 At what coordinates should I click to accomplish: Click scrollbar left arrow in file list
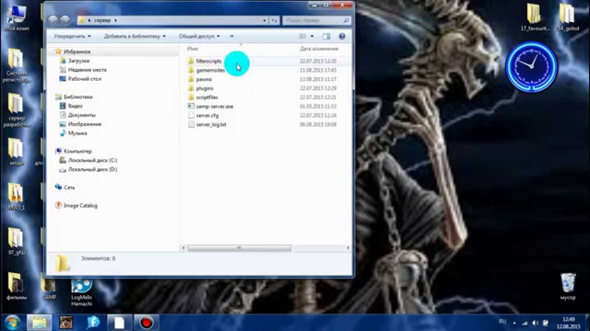tap(184, 248)
